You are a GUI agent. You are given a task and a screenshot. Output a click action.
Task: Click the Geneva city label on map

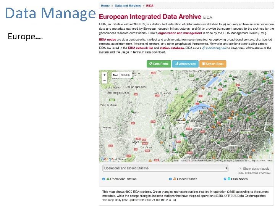178,120
